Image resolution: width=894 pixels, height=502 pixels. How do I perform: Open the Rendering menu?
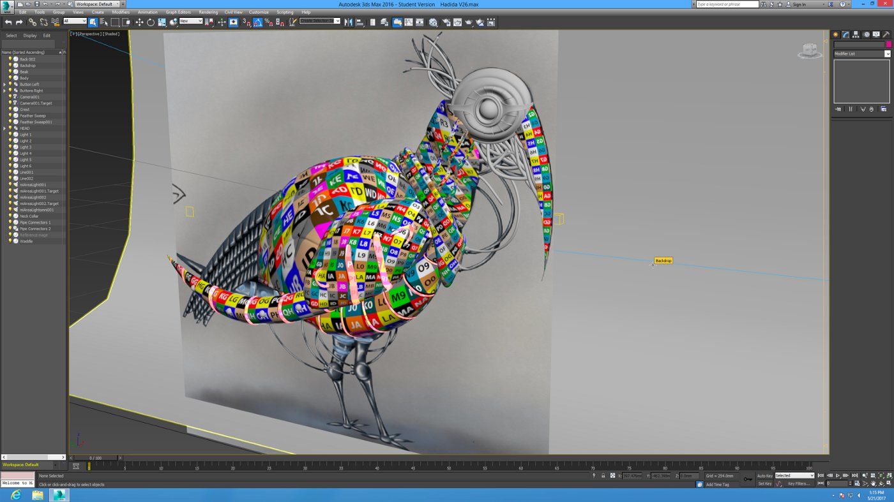pos(208,12)
